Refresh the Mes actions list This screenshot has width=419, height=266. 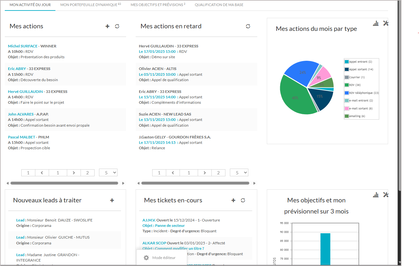tap(117, 26)
